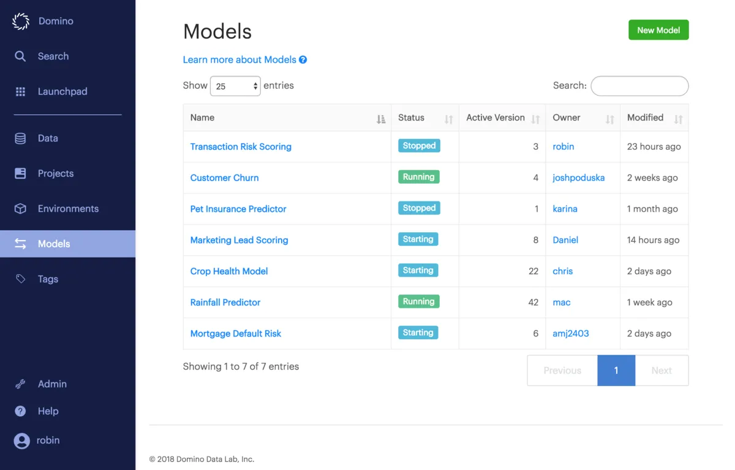The width and height of the screenshot is (735, 470).
Task: Sort by Active Version column
Action: pos(535,119)
